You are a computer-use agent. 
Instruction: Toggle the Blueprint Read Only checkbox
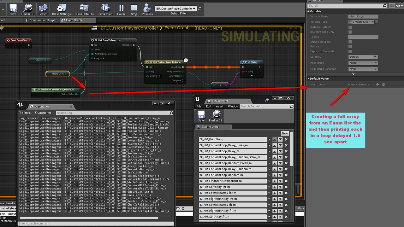[350, 32]
